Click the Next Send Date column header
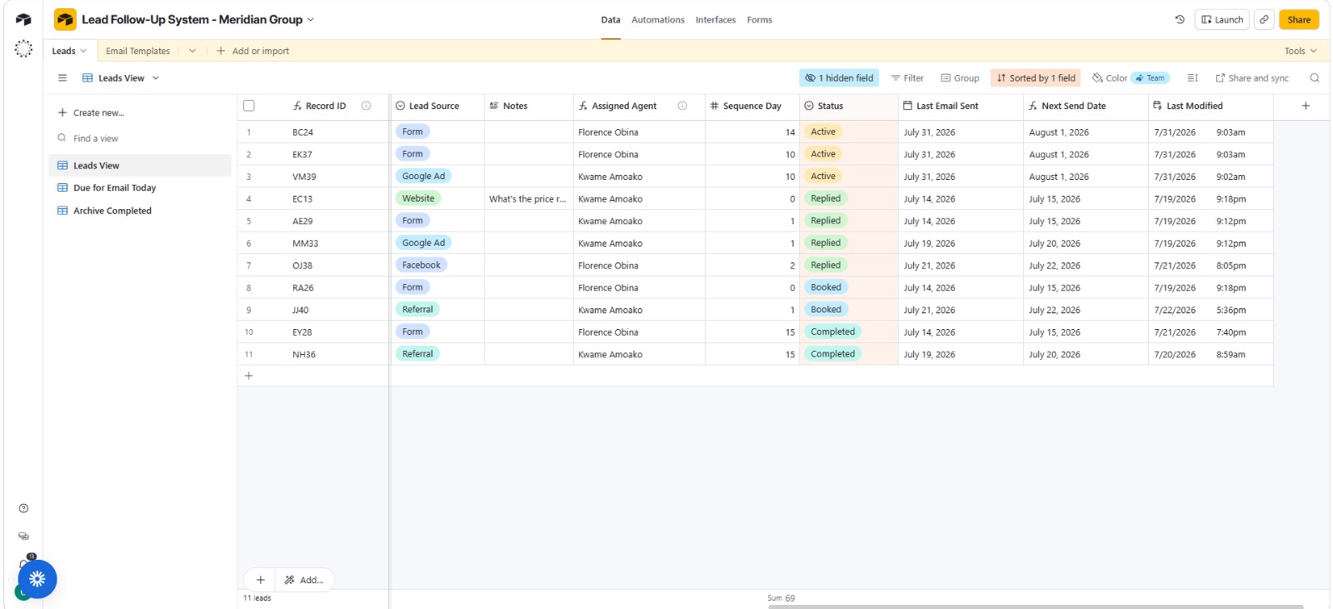The width and height of the screenshot is (1333, 609). (1086, 106)
